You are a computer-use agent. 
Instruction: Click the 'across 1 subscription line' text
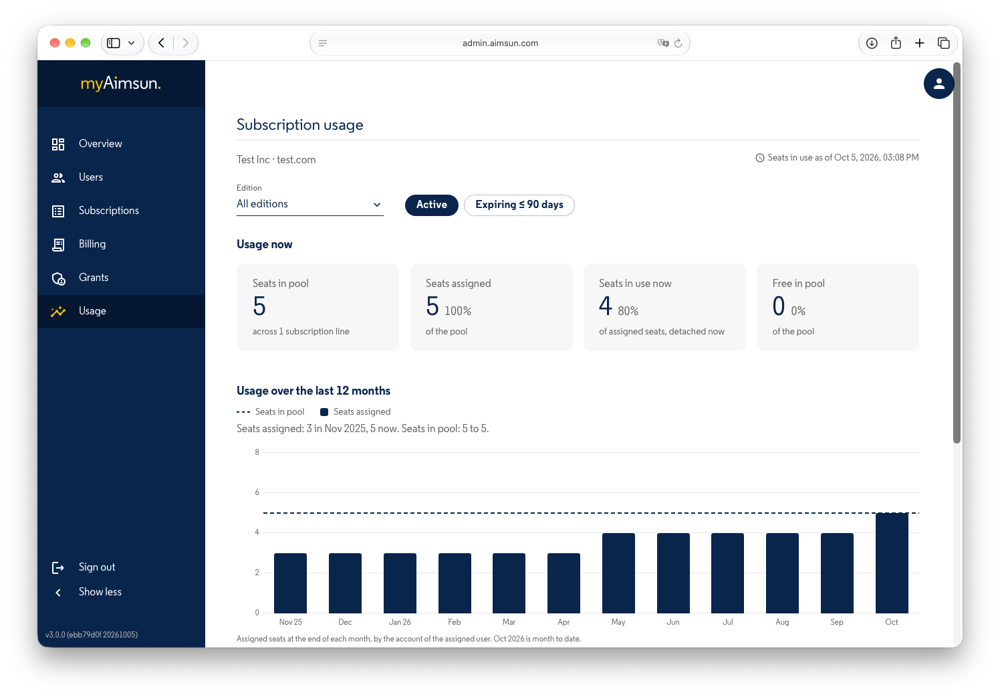[301, 332]
